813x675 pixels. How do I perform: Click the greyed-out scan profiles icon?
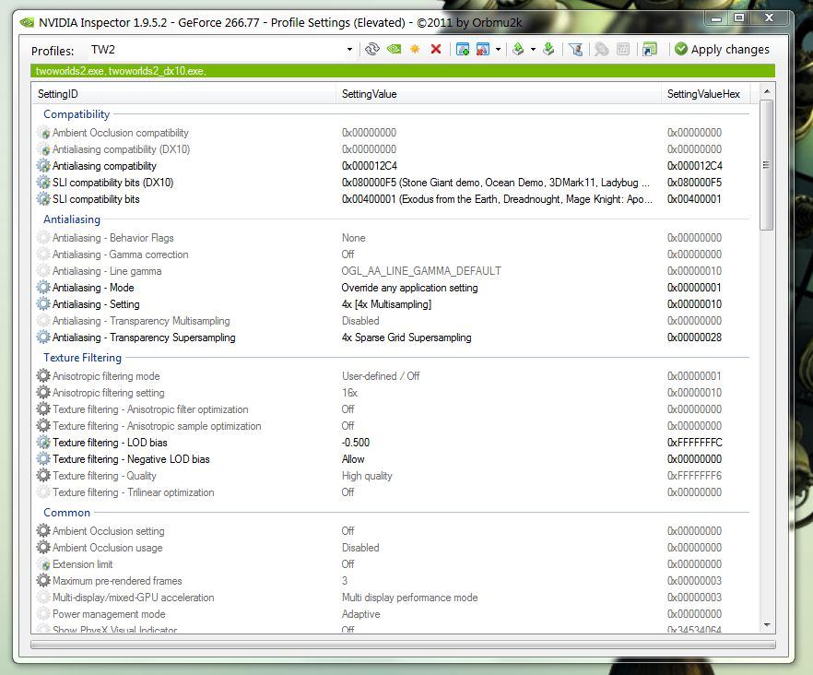point(601,49)
